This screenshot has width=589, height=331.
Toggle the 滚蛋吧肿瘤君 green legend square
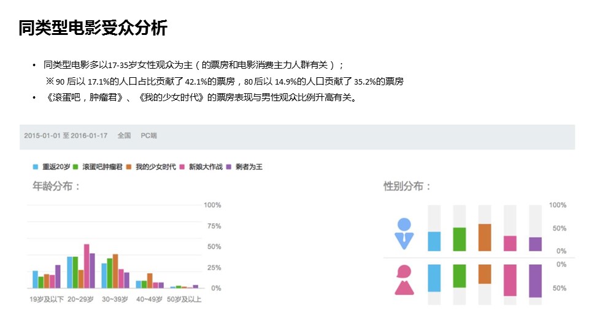click(75, 167)
